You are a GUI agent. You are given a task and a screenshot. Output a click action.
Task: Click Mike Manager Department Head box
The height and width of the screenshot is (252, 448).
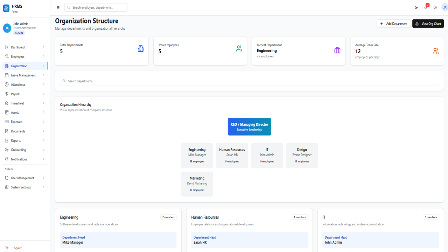click(x=118, y=240)
